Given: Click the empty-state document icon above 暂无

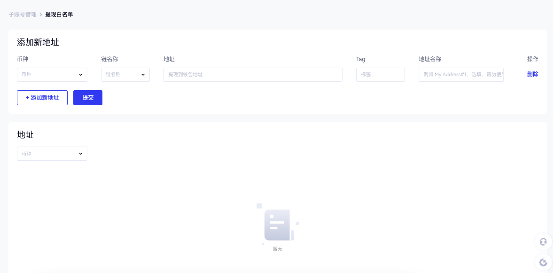Looking at the screenshot, I should pos(277,225).
